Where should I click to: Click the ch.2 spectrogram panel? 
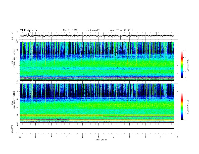point(97,103)
